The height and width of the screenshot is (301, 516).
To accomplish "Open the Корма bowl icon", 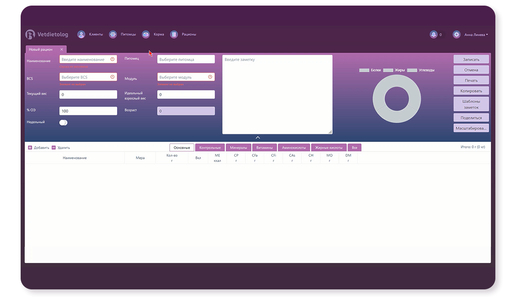I will pyautogui.click(x=146, y=34).
